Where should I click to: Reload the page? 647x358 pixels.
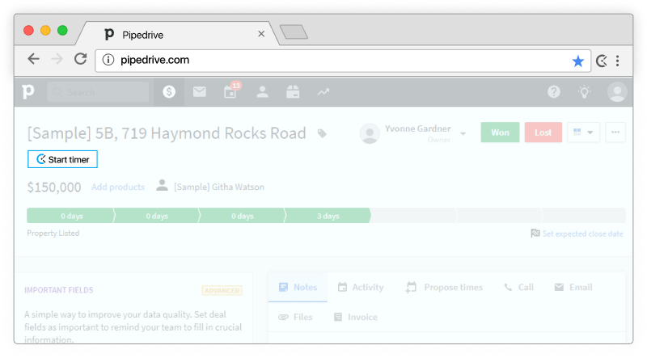[80, 59]
